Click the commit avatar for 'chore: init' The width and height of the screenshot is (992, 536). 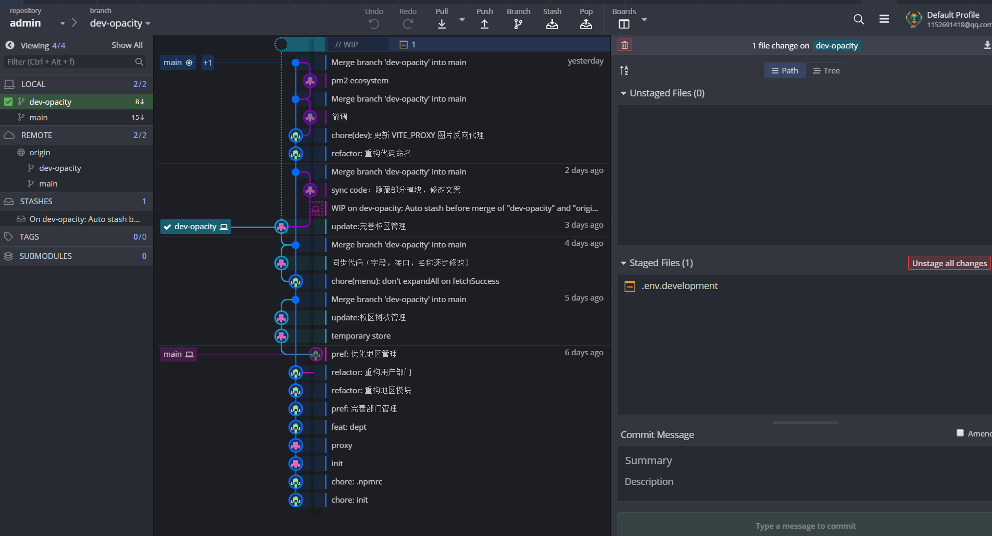click(x=296, y=500)
